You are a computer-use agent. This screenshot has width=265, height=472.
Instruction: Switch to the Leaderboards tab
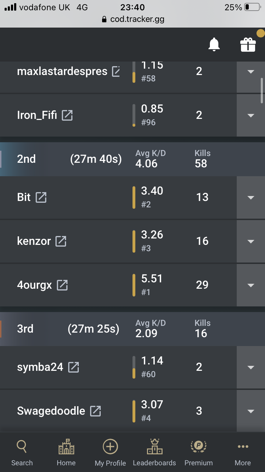click(x=154, y=453)
